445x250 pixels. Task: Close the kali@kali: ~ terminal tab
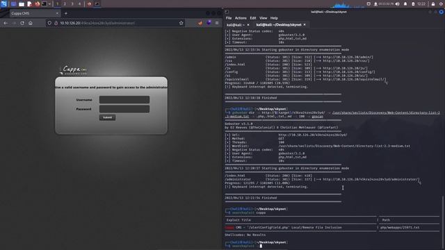pos(248,25)
